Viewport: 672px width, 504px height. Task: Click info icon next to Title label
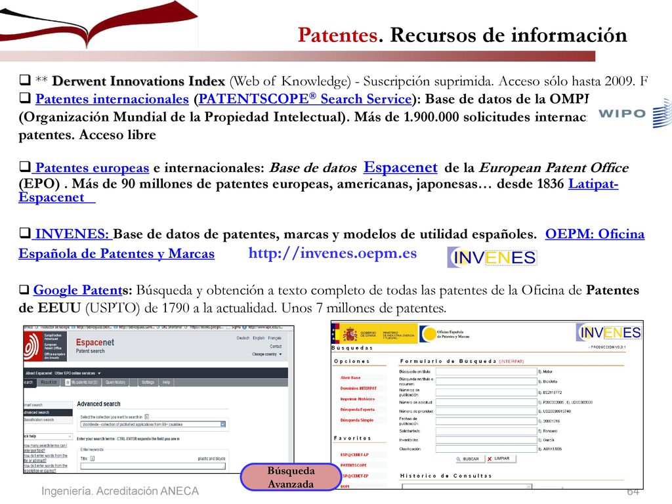pos(92,459)
